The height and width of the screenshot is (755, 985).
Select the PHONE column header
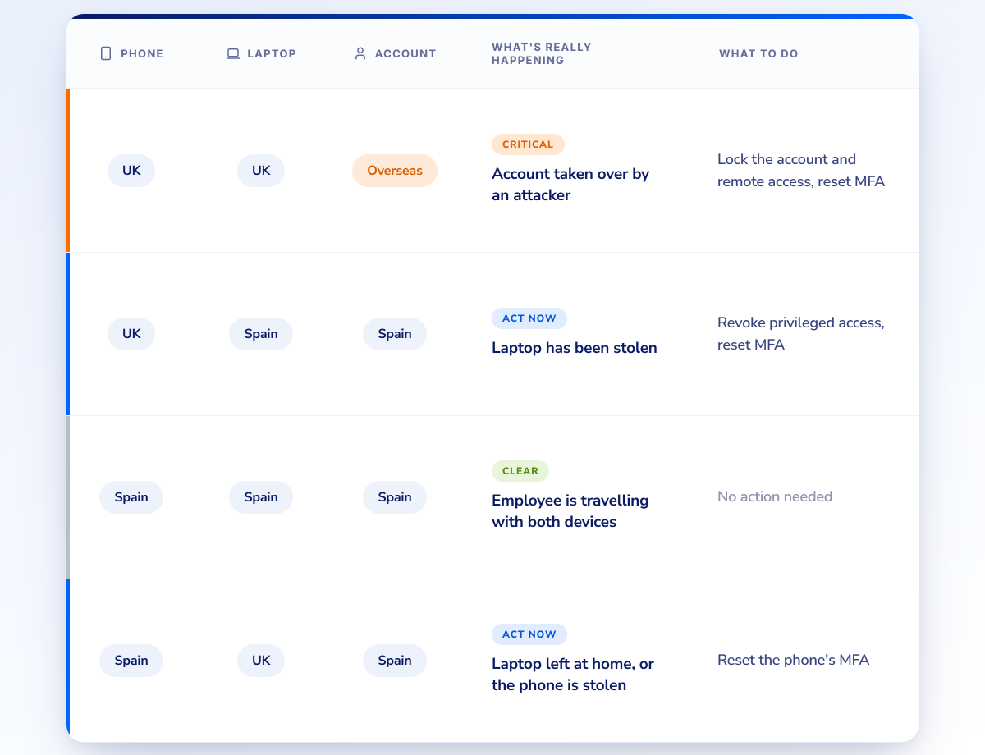tap(131, 53)
